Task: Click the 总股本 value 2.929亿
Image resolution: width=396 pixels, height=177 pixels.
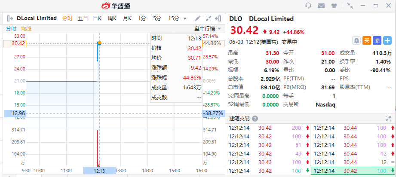Action: 270,79
